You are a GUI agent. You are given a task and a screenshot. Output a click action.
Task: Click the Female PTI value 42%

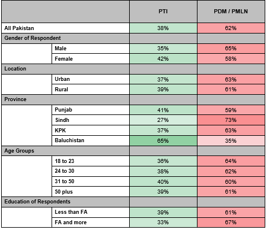(163, 59)
